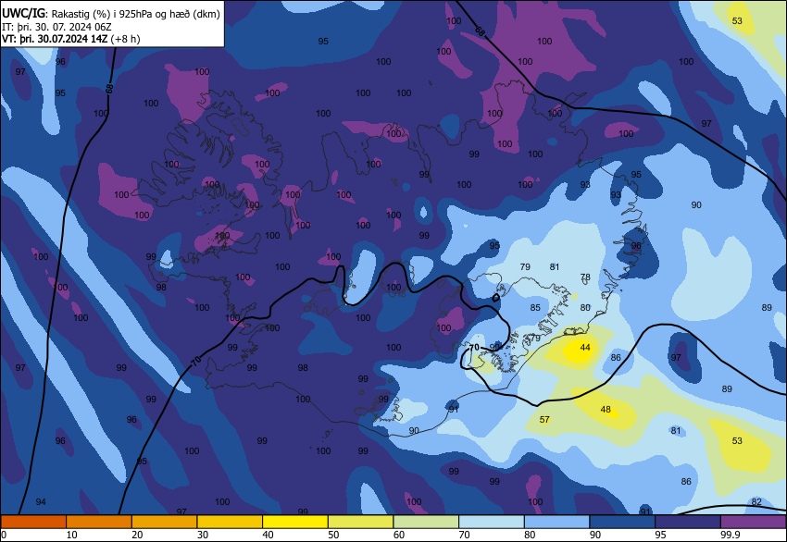Screen dimensions: 787x542
Task: Click the 80 humidity value on the map
Action: [585, 307]
